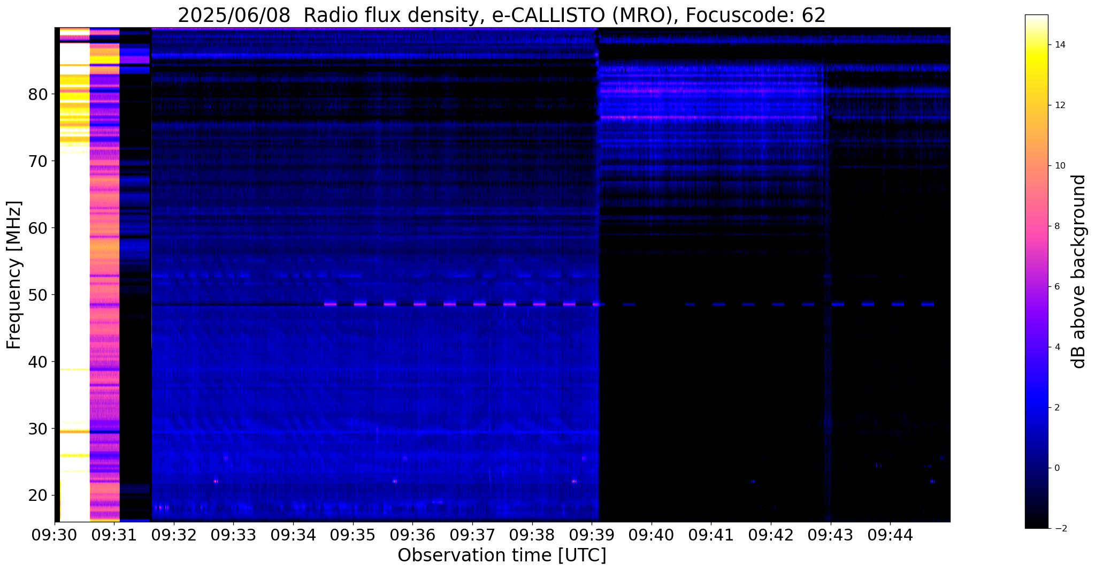Image resolution: width=1095 pixels, height=571 pixels.
Task: Click the 09:37 time tick label
Action: (472, 535)
